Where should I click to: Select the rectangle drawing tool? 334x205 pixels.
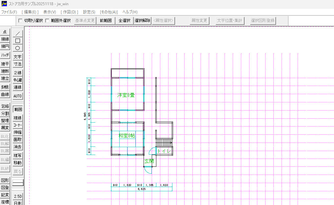click(x=18, y=41)
